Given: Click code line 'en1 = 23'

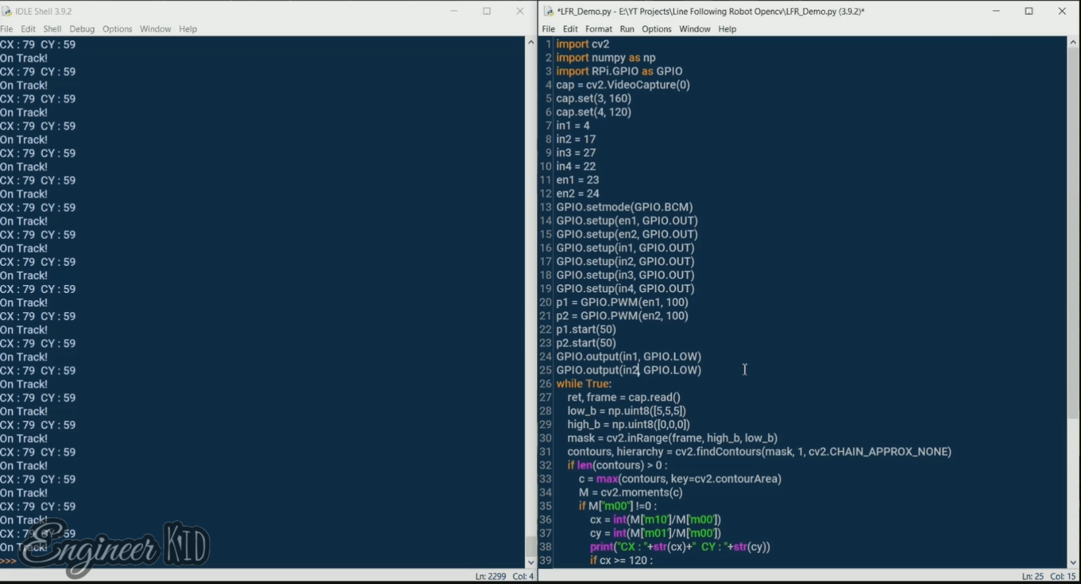Looking at the screenshot, I should [578, 180].
